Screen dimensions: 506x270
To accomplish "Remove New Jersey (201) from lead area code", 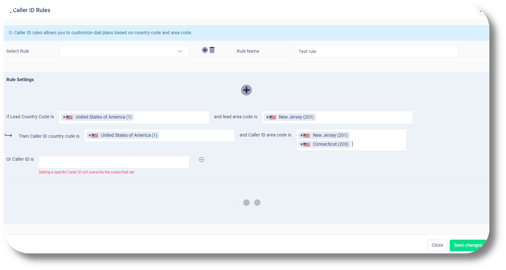I will pos(268,117).
